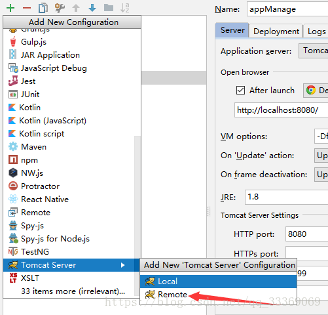The width and height of the screenshot is (328, 315).
Task: Click the Create New Folder icon
Action: tap(109, 8)
